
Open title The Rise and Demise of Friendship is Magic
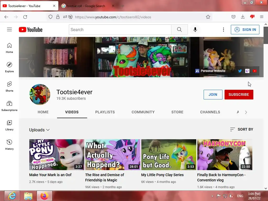105,177
